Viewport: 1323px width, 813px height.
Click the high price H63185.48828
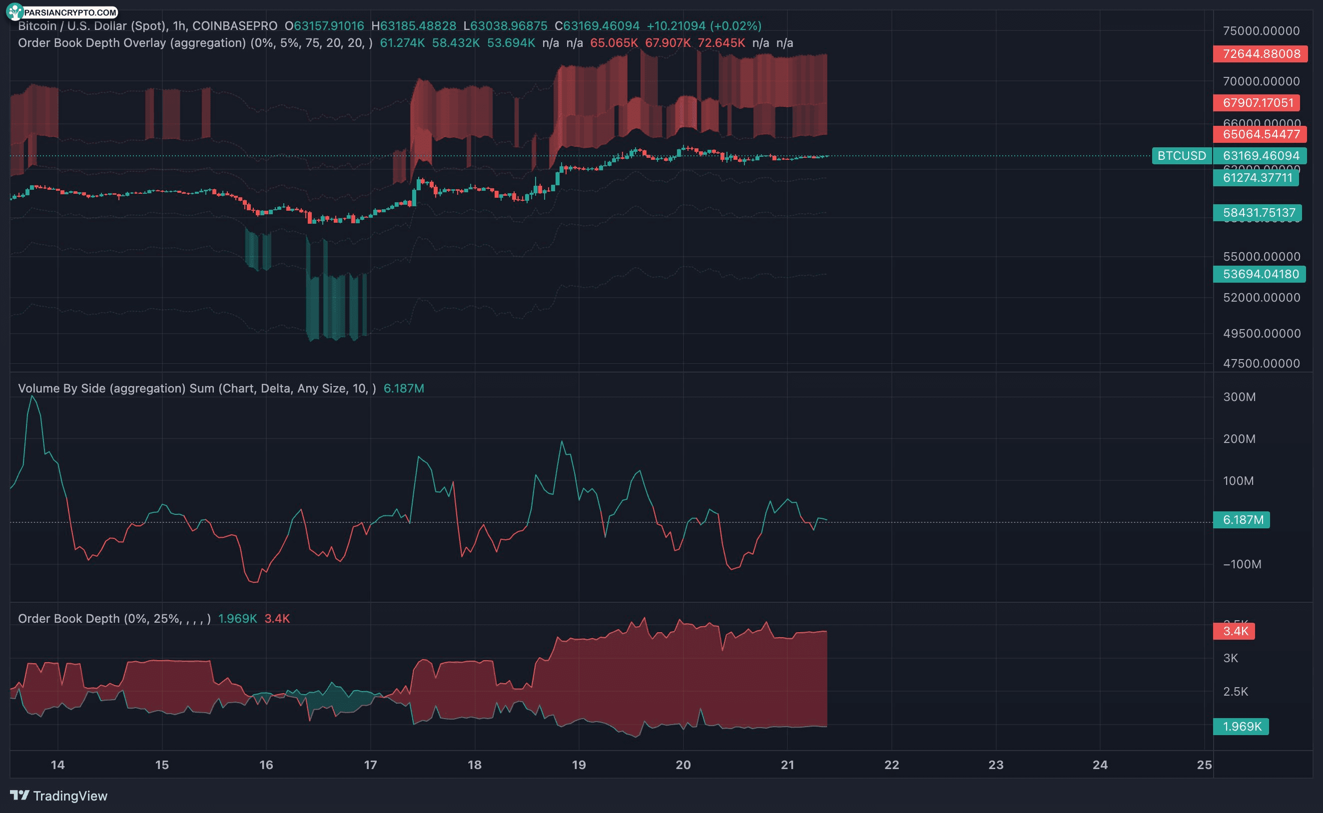pyautogui.click(x=414, y=26)
